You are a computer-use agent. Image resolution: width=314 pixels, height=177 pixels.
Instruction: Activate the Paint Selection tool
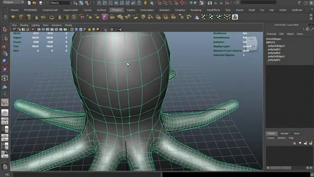click(4, 46)
